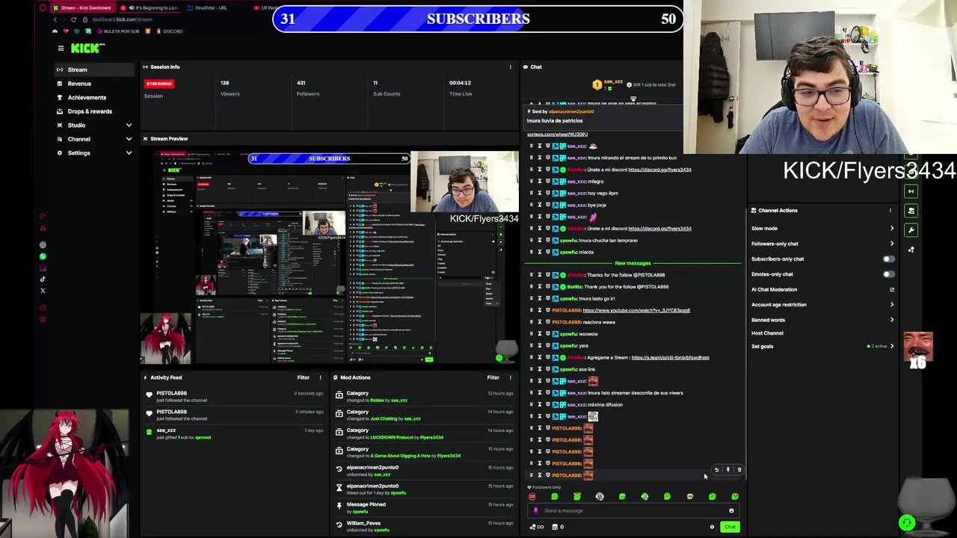Open Channel Actions three-dot menu
This screenshot has height=538, width=957.
890,211
